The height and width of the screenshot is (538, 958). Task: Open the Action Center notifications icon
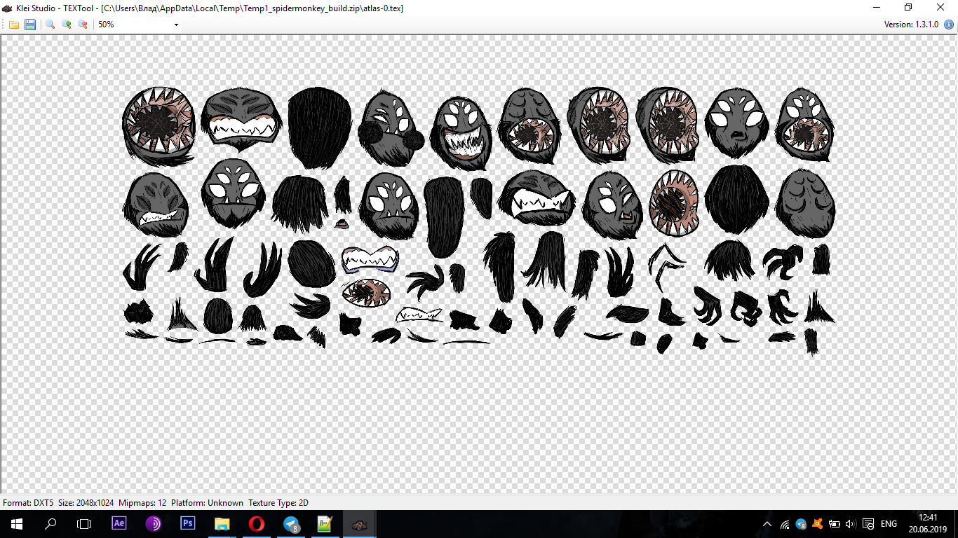(x=868, y=524)
